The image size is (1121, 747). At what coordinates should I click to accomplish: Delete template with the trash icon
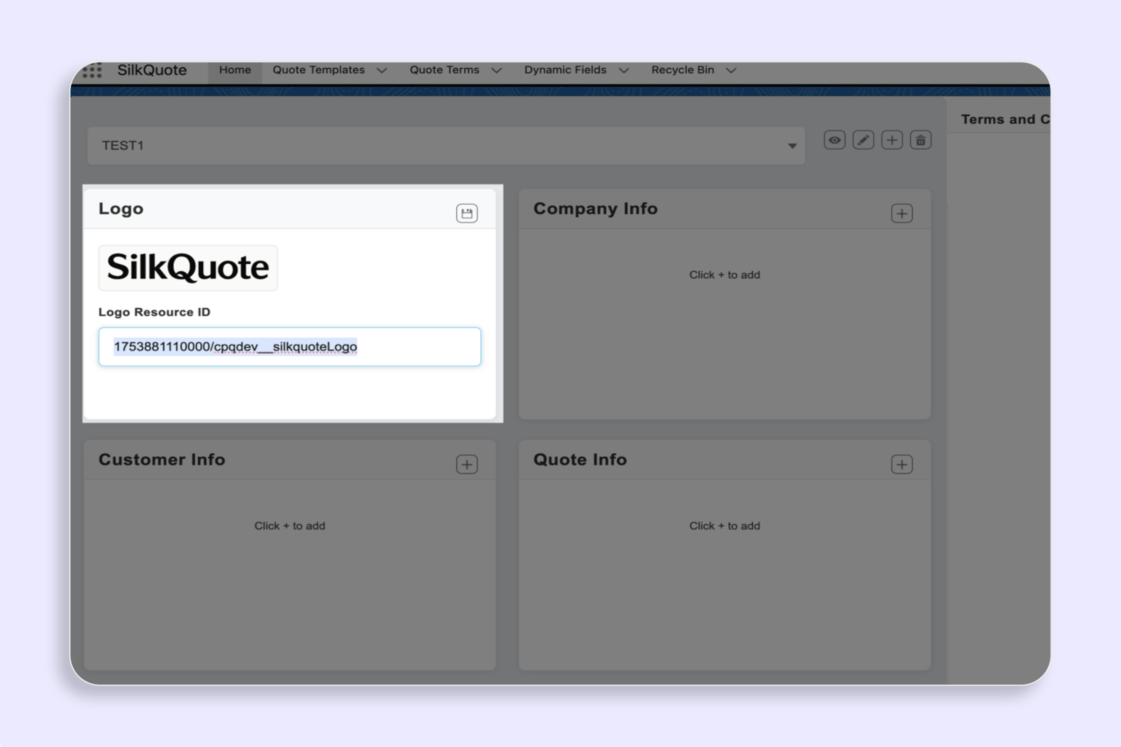click(920, 140)
